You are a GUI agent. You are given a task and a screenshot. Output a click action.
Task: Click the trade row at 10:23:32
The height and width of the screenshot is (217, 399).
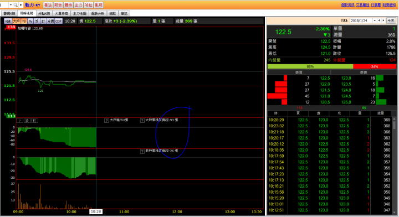tap(329, 126)
